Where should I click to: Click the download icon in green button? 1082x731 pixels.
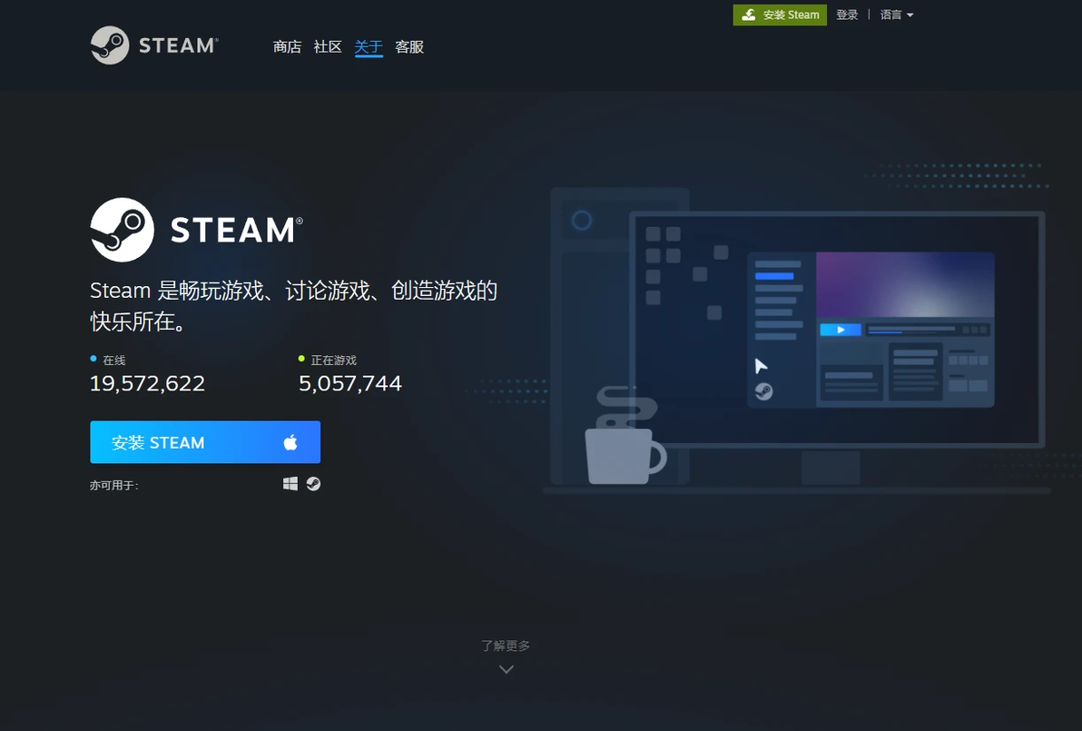point(749,15)
